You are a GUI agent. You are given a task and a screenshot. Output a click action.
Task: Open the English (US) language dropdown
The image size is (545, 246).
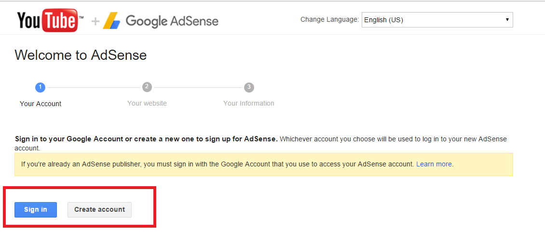pos(436,20)
